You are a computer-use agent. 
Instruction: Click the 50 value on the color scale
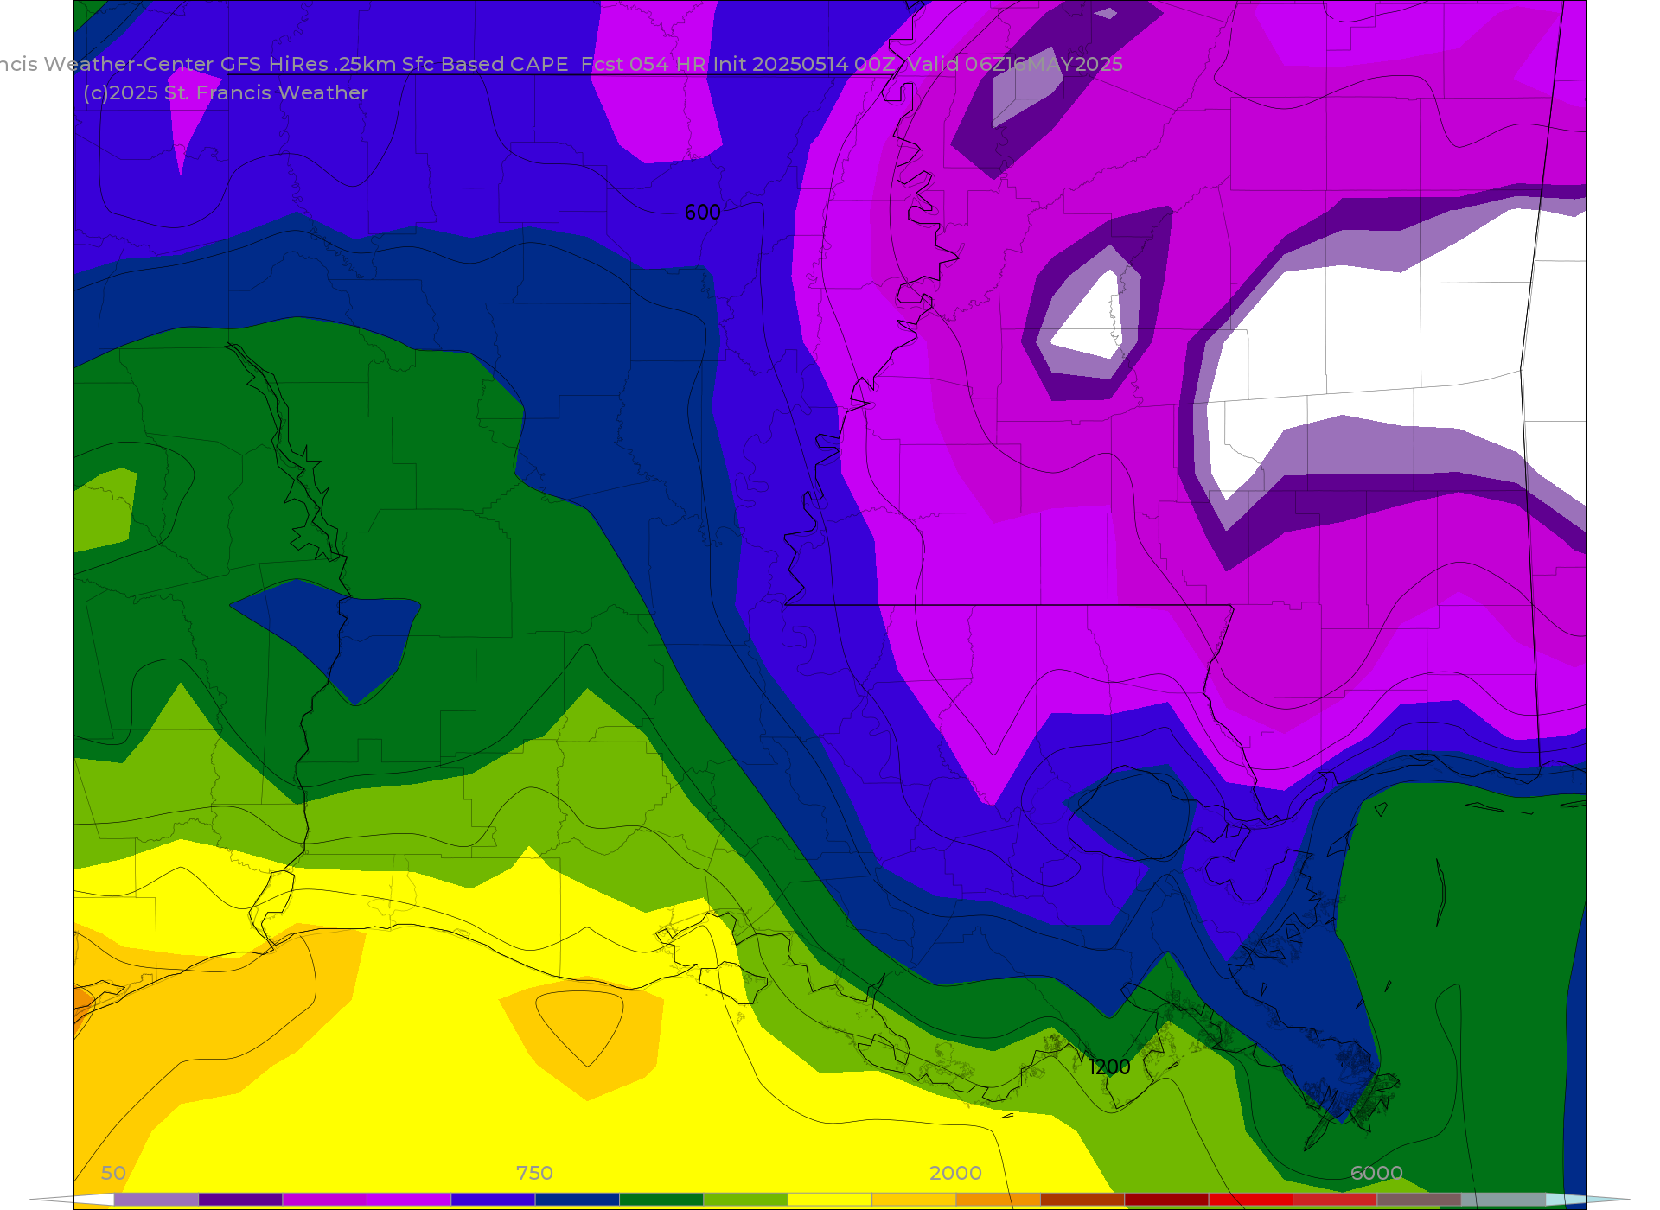click(113, 1173)
